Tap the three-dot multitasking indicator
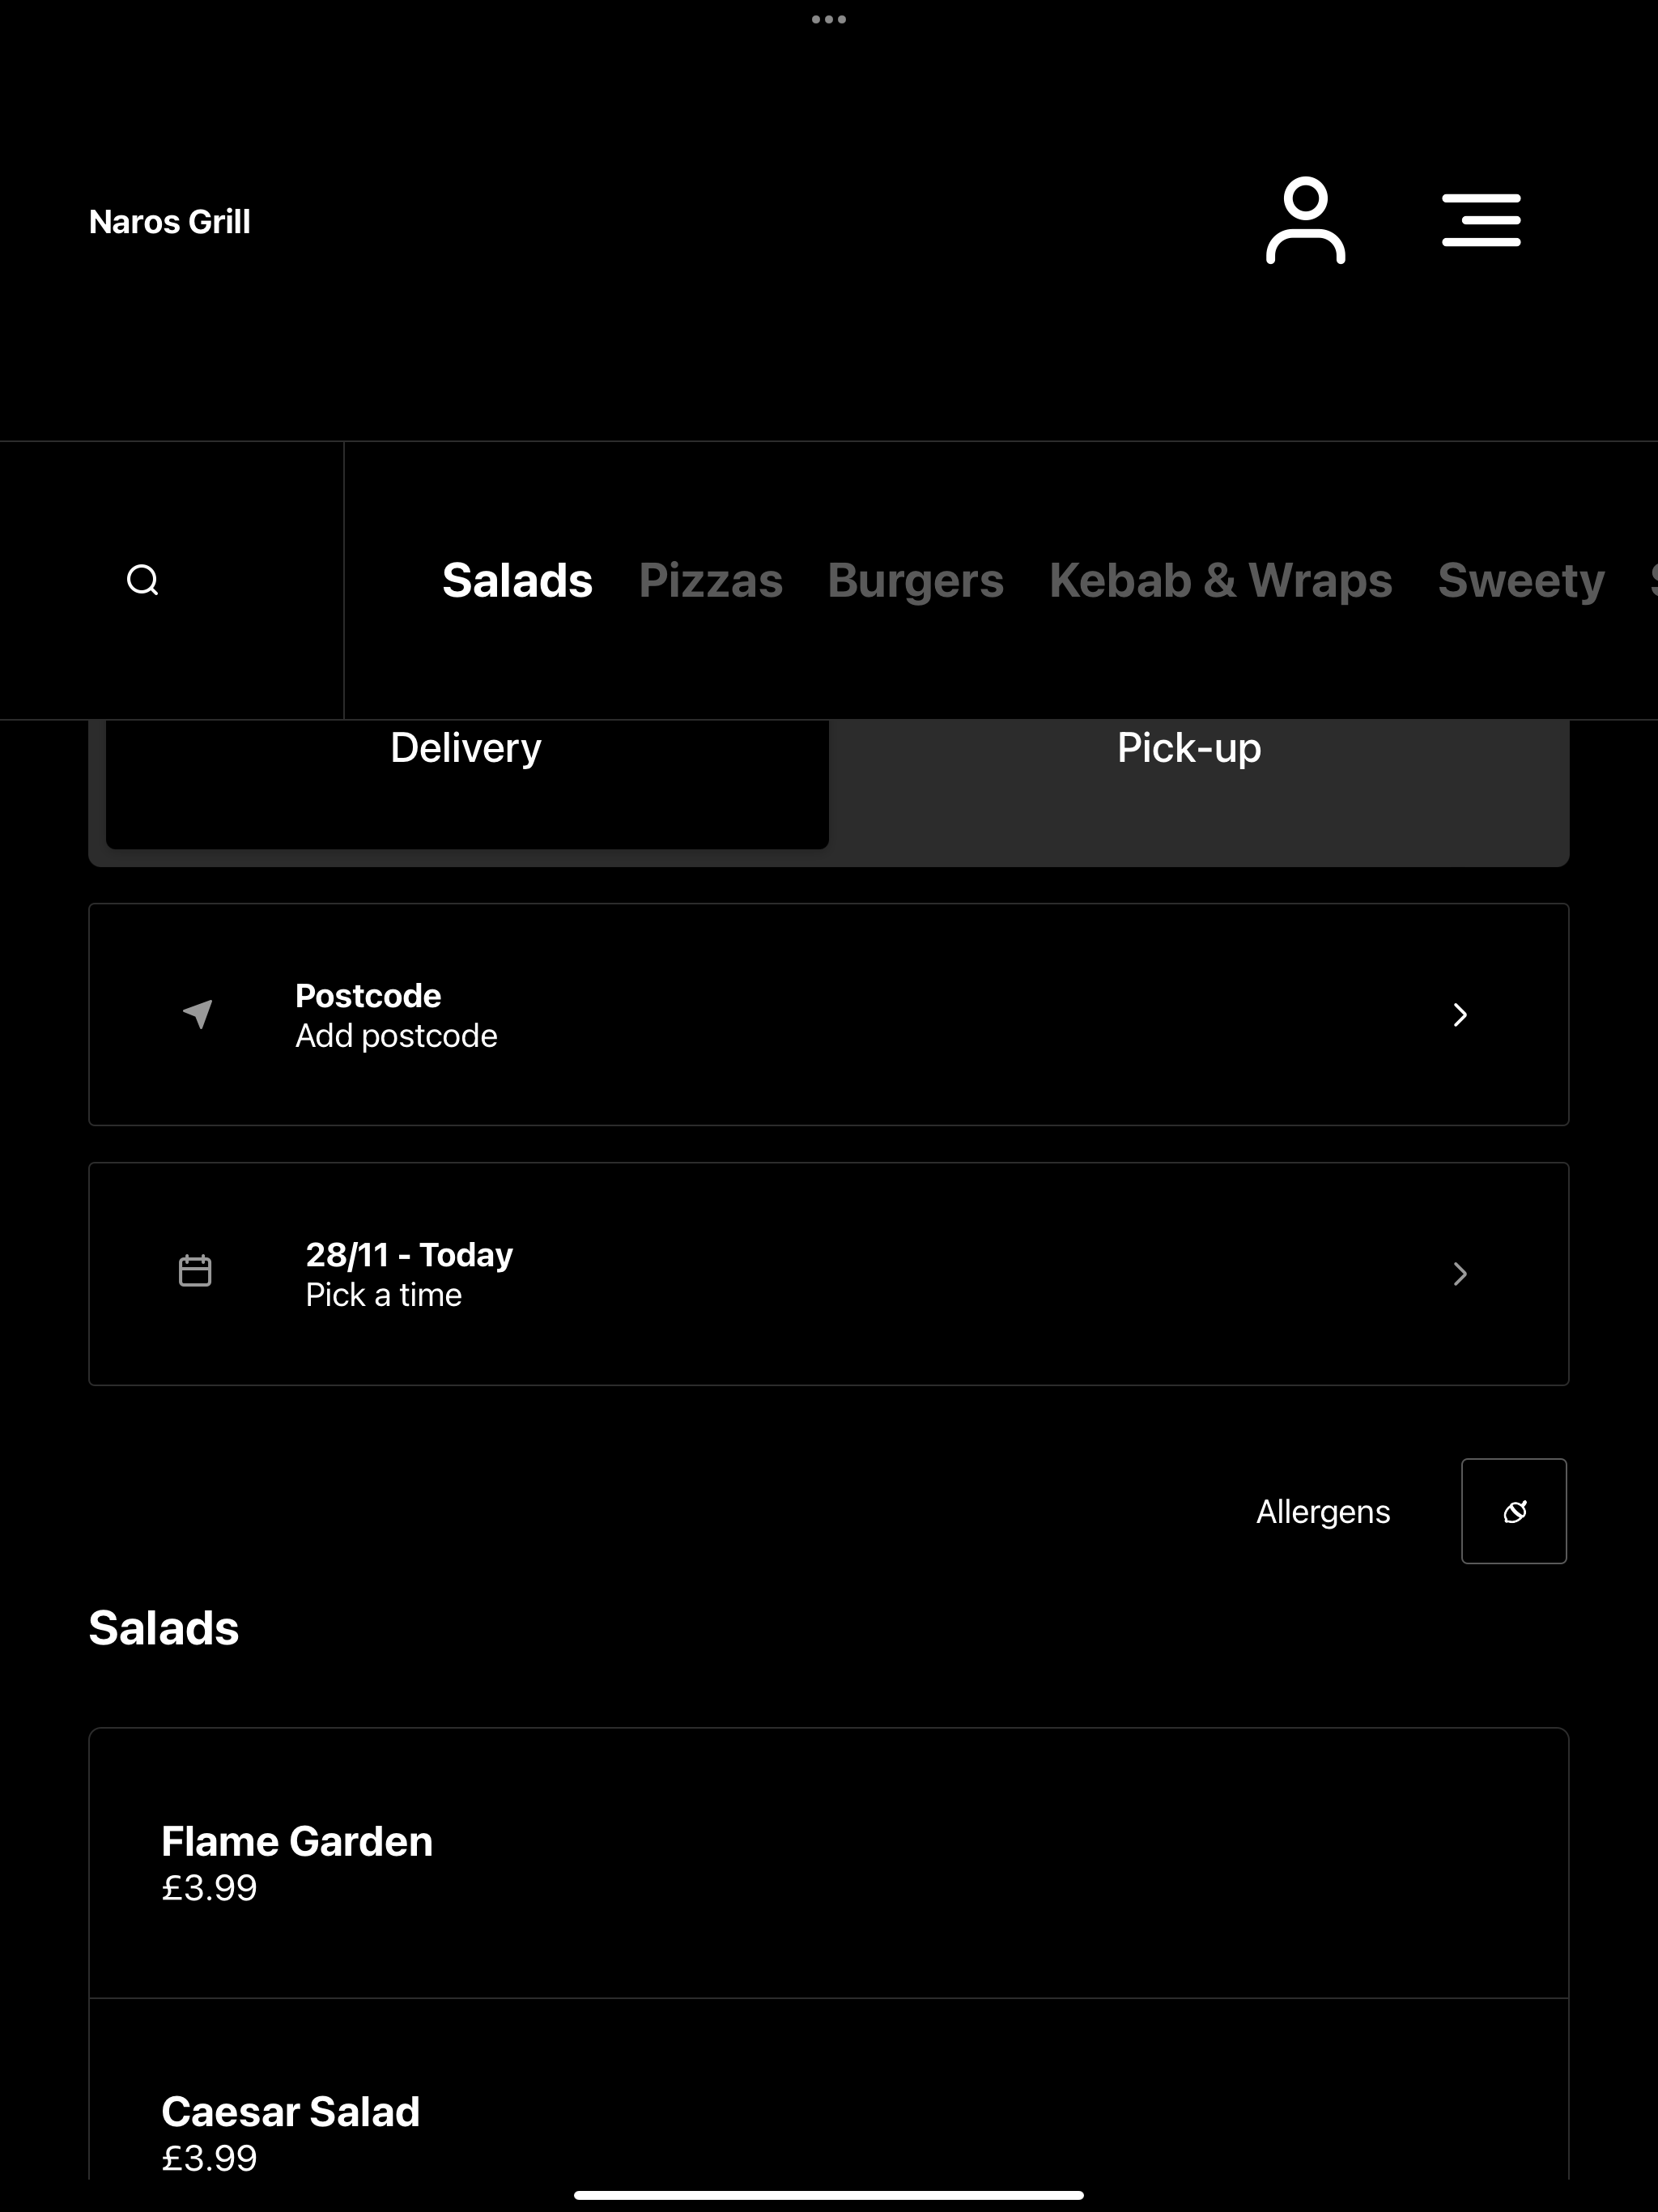Image resolution: width=1658 pixels, height=2212 pixels. [829, 19]
